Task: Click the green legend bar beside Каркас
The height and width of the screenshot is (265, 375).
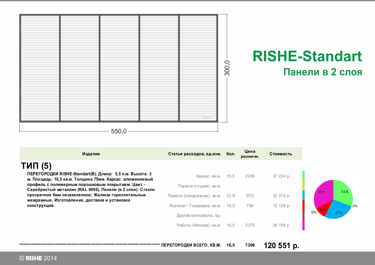Action: click(303, 176)
